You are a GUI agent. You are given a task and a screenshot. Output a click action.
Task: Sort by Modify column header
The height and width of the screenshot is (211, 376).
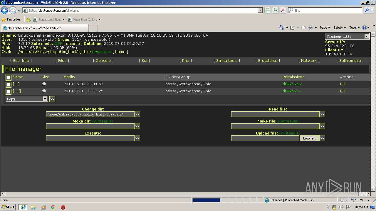tap(69, 77)
